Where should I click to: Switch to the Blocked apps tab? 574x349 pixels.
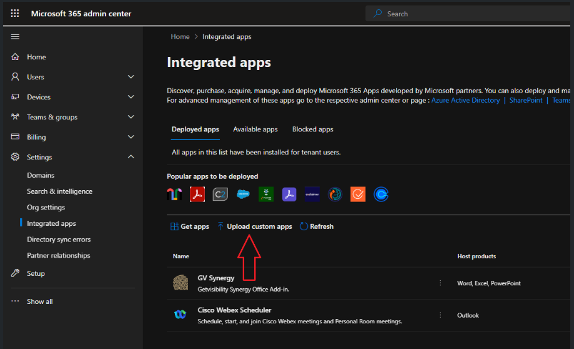click(312, 129)
